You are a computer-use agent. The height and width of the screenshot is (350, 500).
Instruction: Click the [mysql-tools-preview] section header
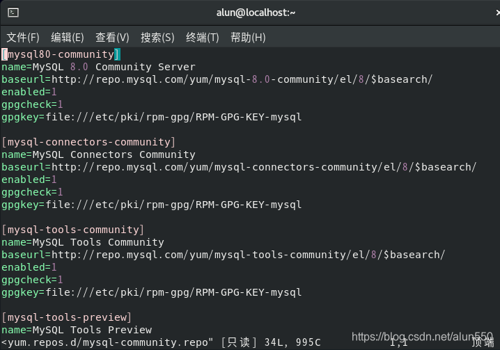coord(66,317)
